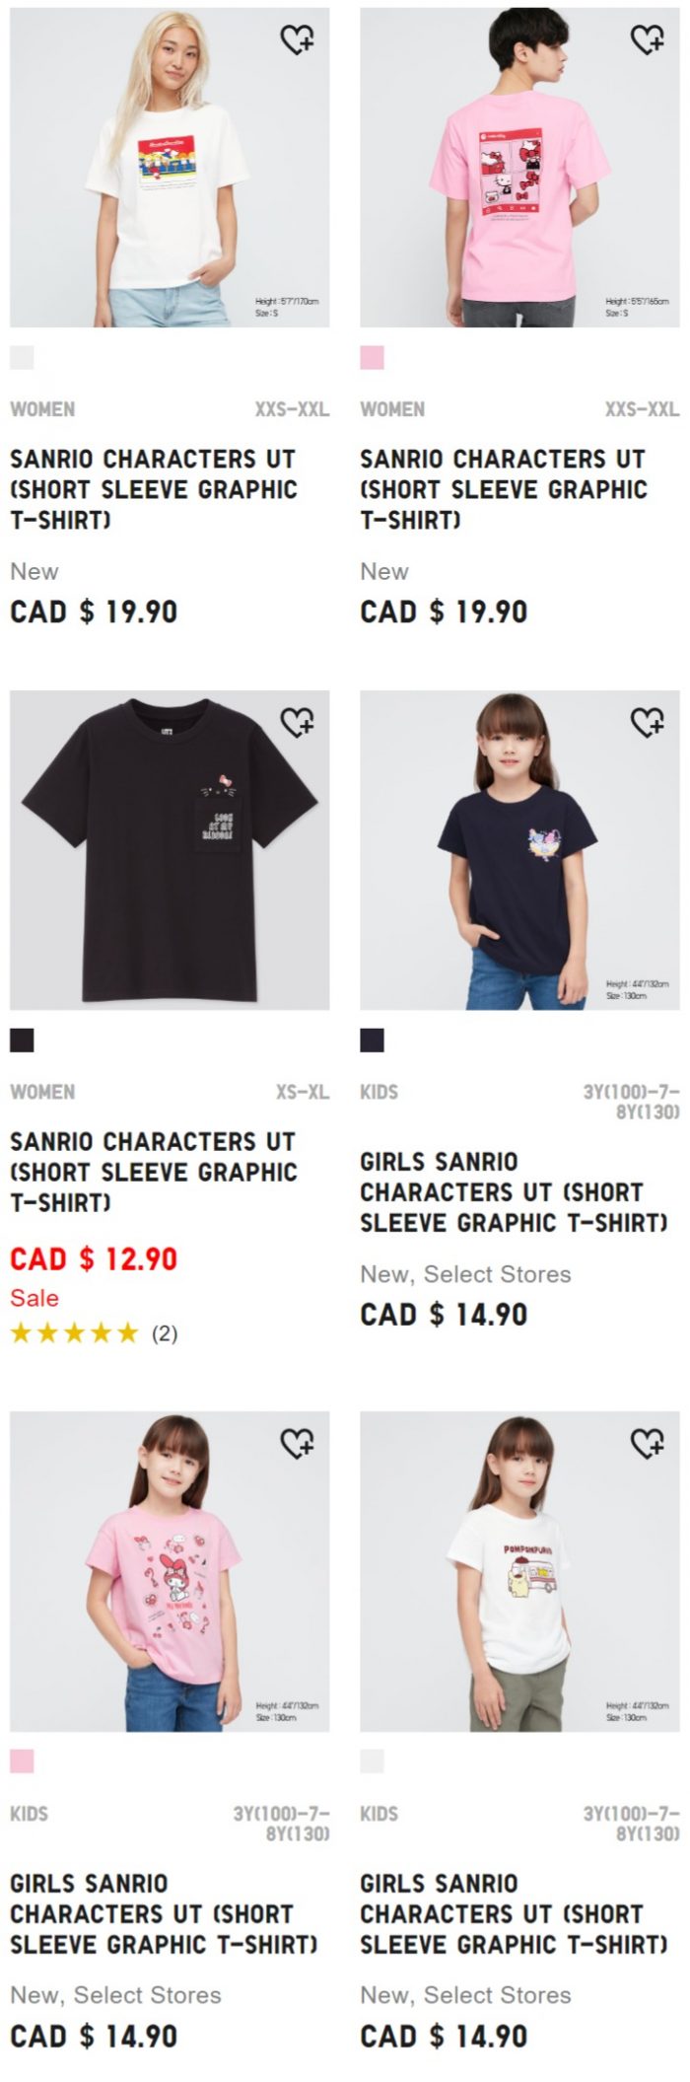Open five-star rating reviews (2)

click(94, 1333)
